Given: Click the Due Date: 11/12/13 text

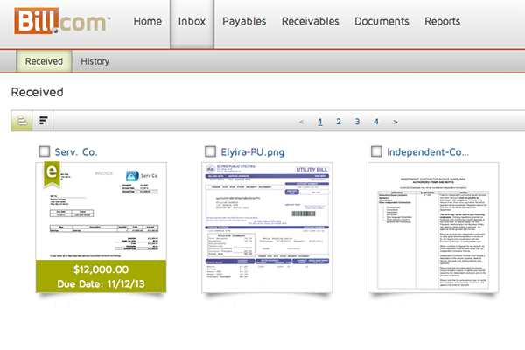Looking at the screenshot, I should point(101,284).
